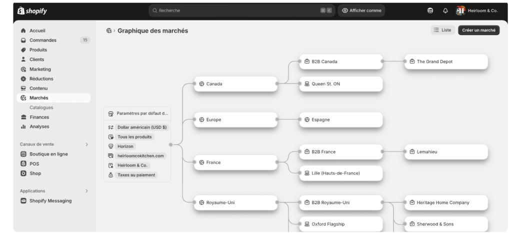Image resolution: width=512 pixels, height=233 pixels.
Task: Select The Grand Depot node
Action: coord(446,61)
